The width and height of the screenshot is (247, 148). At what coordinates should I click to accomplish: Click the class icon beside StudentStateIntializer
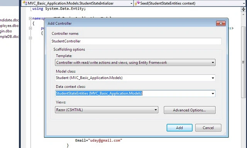pos(25,3)
